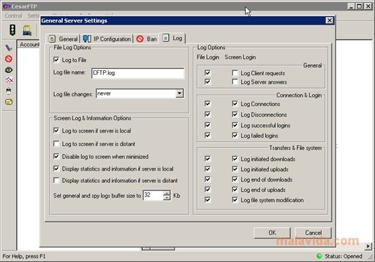Screen dimensions: 375x262
Task: Toggle screen Log end of uploads checkbox
Action: pos(235,190)
